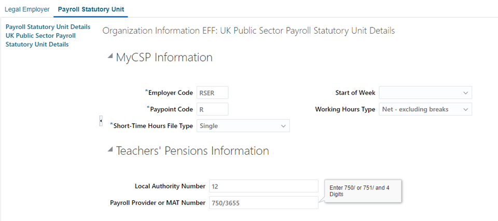Collapse the Teachers' Pensions Information section triangle
The width and height of the screenshot is (498, 221).
tap(109, 150)
